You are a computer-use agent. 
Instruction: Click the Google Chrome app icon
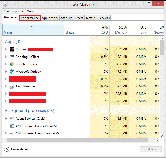(x=12, y=64)
